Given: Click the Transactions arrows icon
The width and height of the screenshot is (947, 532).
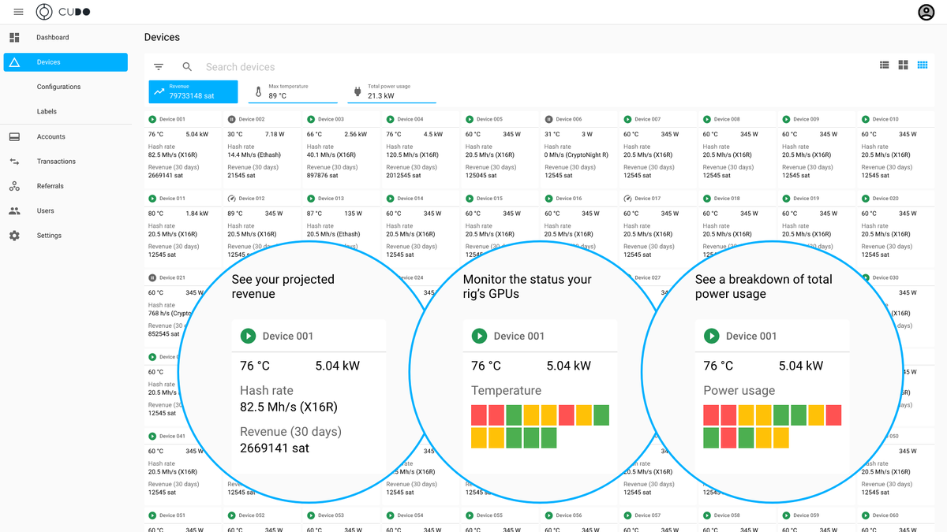Looking at the screenshot, I should [x=14, y=161].
